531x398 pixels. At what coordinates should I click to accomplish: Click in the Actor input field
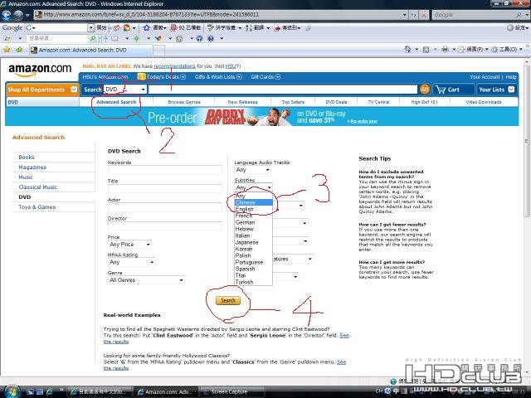click(x=164, y=207)
